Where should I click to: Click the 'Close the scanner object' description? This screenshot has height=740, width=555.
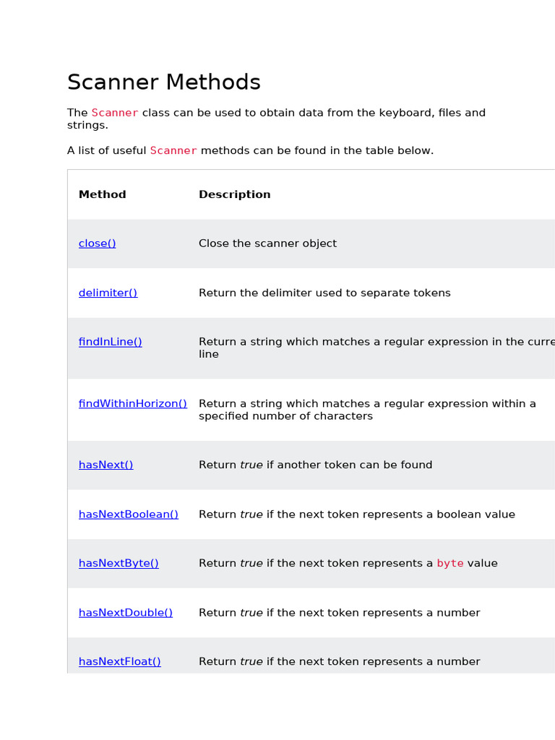coord(267,244)
